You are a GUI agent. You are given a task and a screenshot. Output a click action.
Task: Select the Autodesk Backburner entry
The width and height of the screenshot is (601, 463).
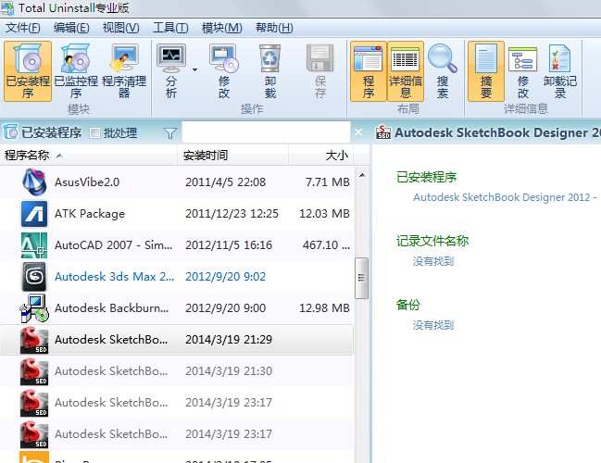[177, 307]
